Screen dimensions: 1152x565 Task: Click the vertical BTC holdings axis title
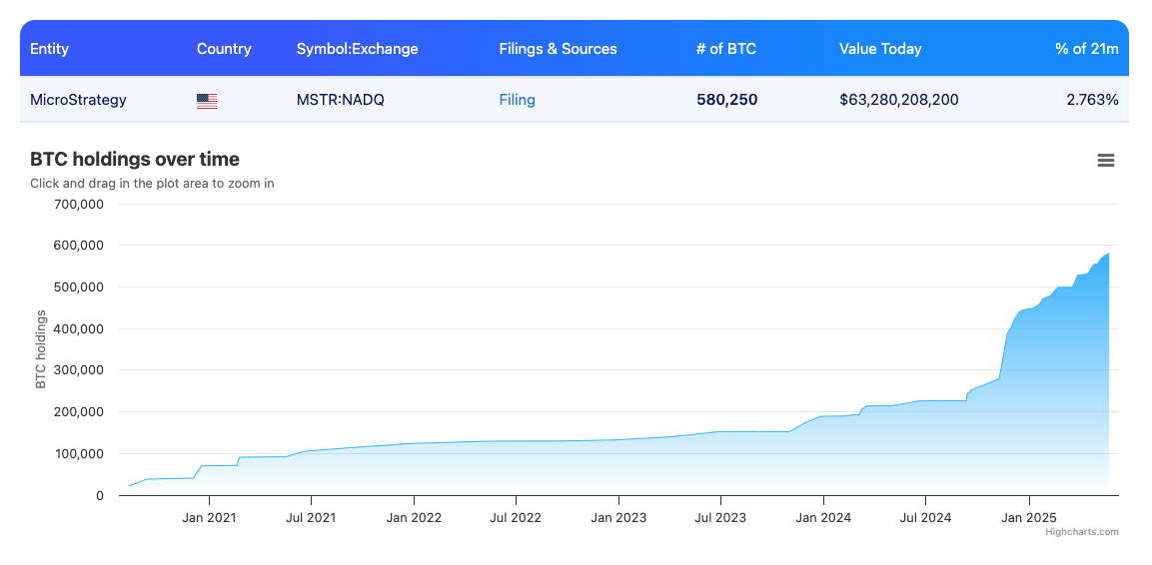(x=41, y=349)
